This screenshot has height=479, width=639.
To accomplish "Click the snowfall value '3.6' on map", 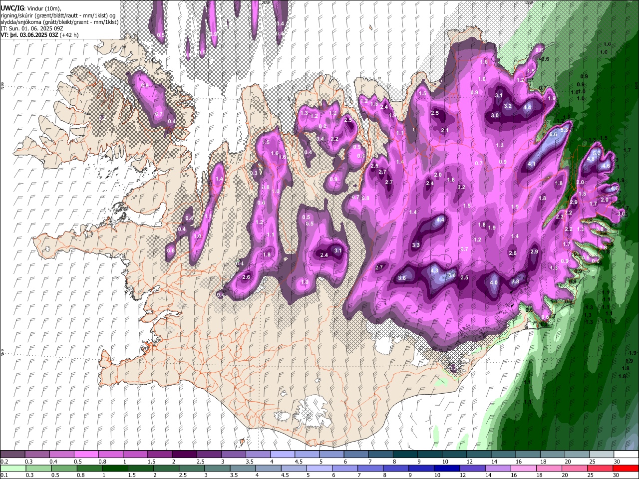I will pyautogui.click(x=402, y=278).
